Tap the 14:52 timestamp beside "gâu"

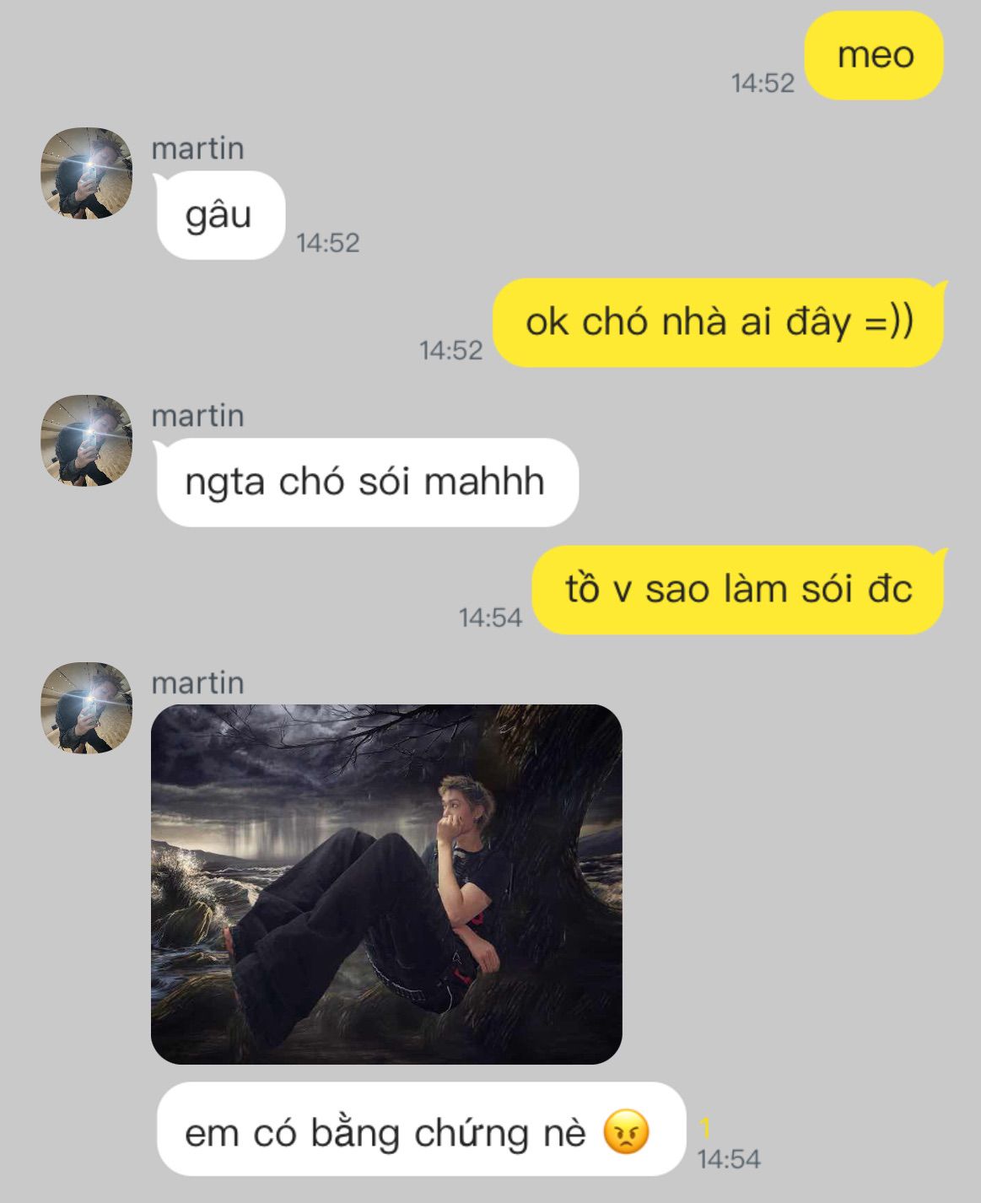328,243
